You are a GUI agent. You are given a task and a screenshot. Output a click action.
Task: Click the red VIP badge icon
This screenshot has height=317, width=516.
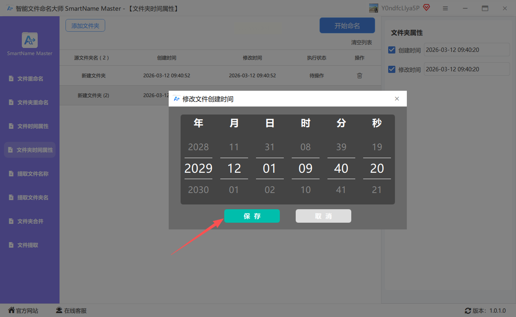(427, 8)
